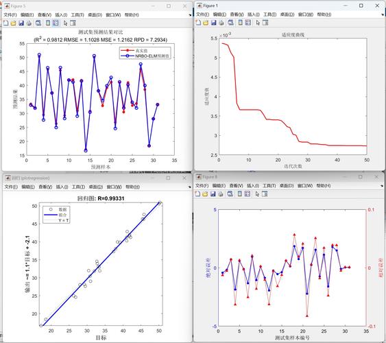Open Property Inspector in Figure 1
The image size is (386, 343).
coord(265,23)
